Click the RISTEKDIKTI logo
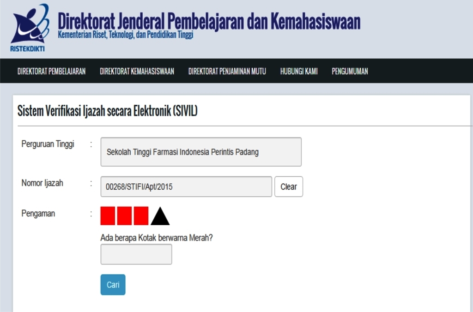473x312 pixels. (30, 28)
